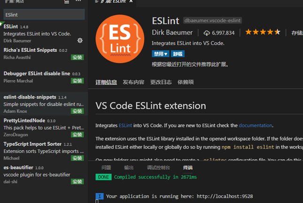
Task: Click the 卸载 uninstall button
Action: (x=178, y=54)
